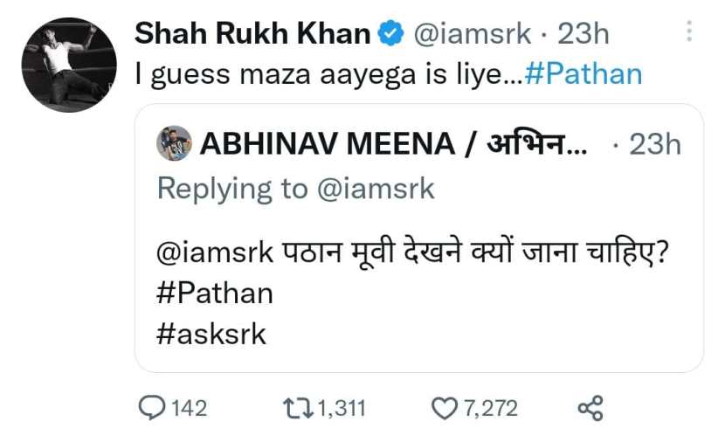Click the quoted tweet's 23h timestamp
Image resolution: width=725 pixels, height=442 pixels.
[654, 144]
